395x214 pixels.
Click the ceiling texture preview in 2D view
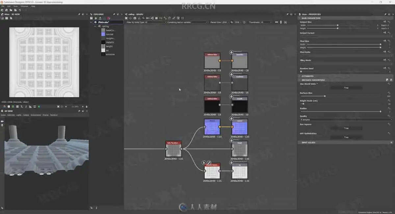pyautogui.click(x=44, y=62)
